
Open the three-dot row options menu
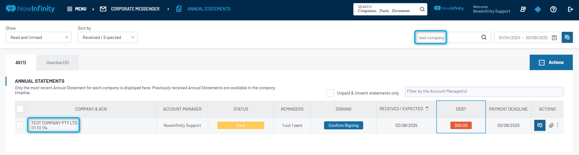click(557, 125)
